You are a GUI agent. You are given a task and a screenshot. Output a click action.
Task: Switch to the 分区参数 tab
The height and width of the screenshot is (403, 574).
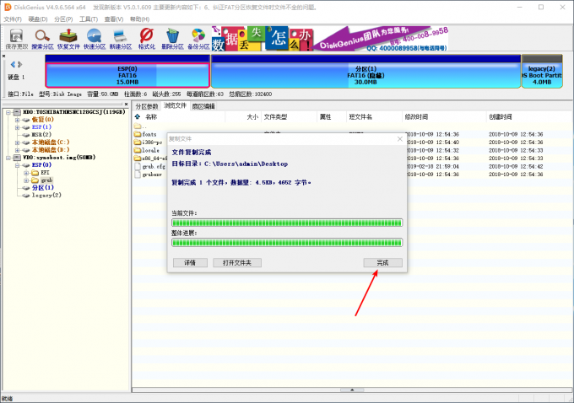tap(147, 106)
